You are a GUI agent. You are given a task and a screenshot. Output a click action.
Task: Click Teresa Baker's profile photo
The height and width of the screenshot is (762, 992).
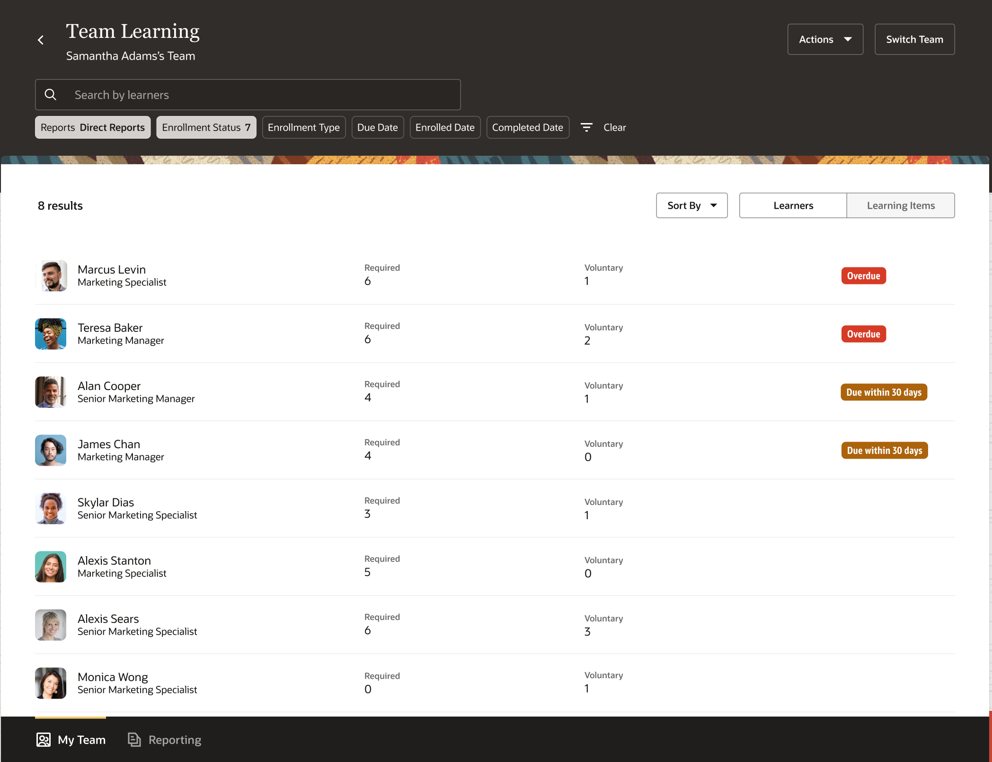point(51,334)
